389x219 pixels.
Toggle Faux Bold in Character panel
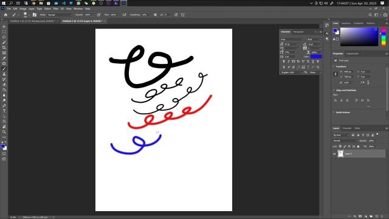284,61
